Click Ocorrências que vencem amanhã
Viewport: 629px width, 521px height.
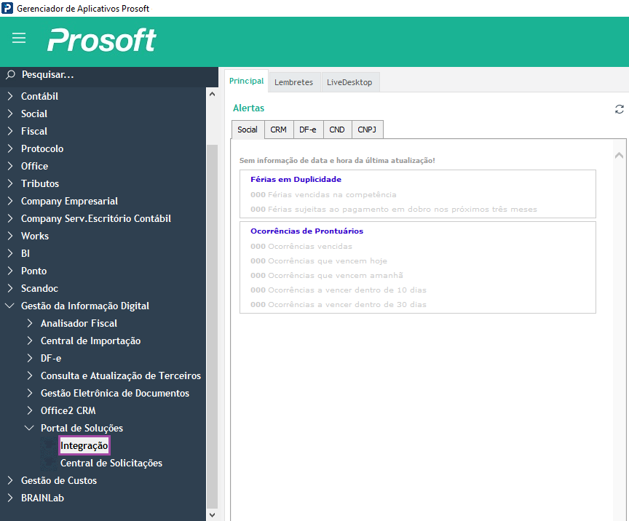pos(327,275)
